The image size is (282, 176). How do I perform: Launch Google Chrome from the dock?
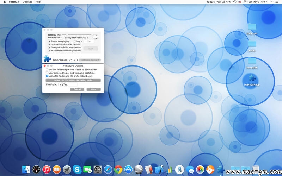118,169
